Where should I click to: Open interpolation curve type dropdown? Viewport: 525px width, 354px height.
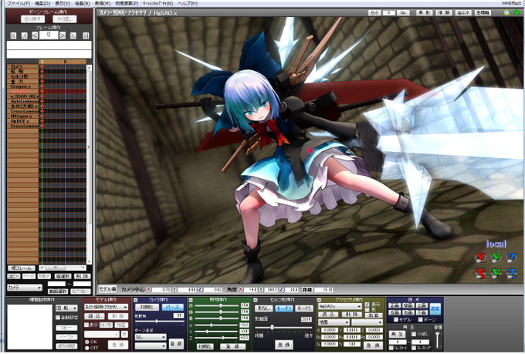click(x=66, y=308)
